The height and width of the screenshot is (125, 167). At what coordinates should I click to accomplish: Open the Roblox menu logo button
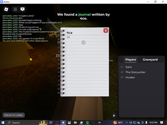coord(6,9)
